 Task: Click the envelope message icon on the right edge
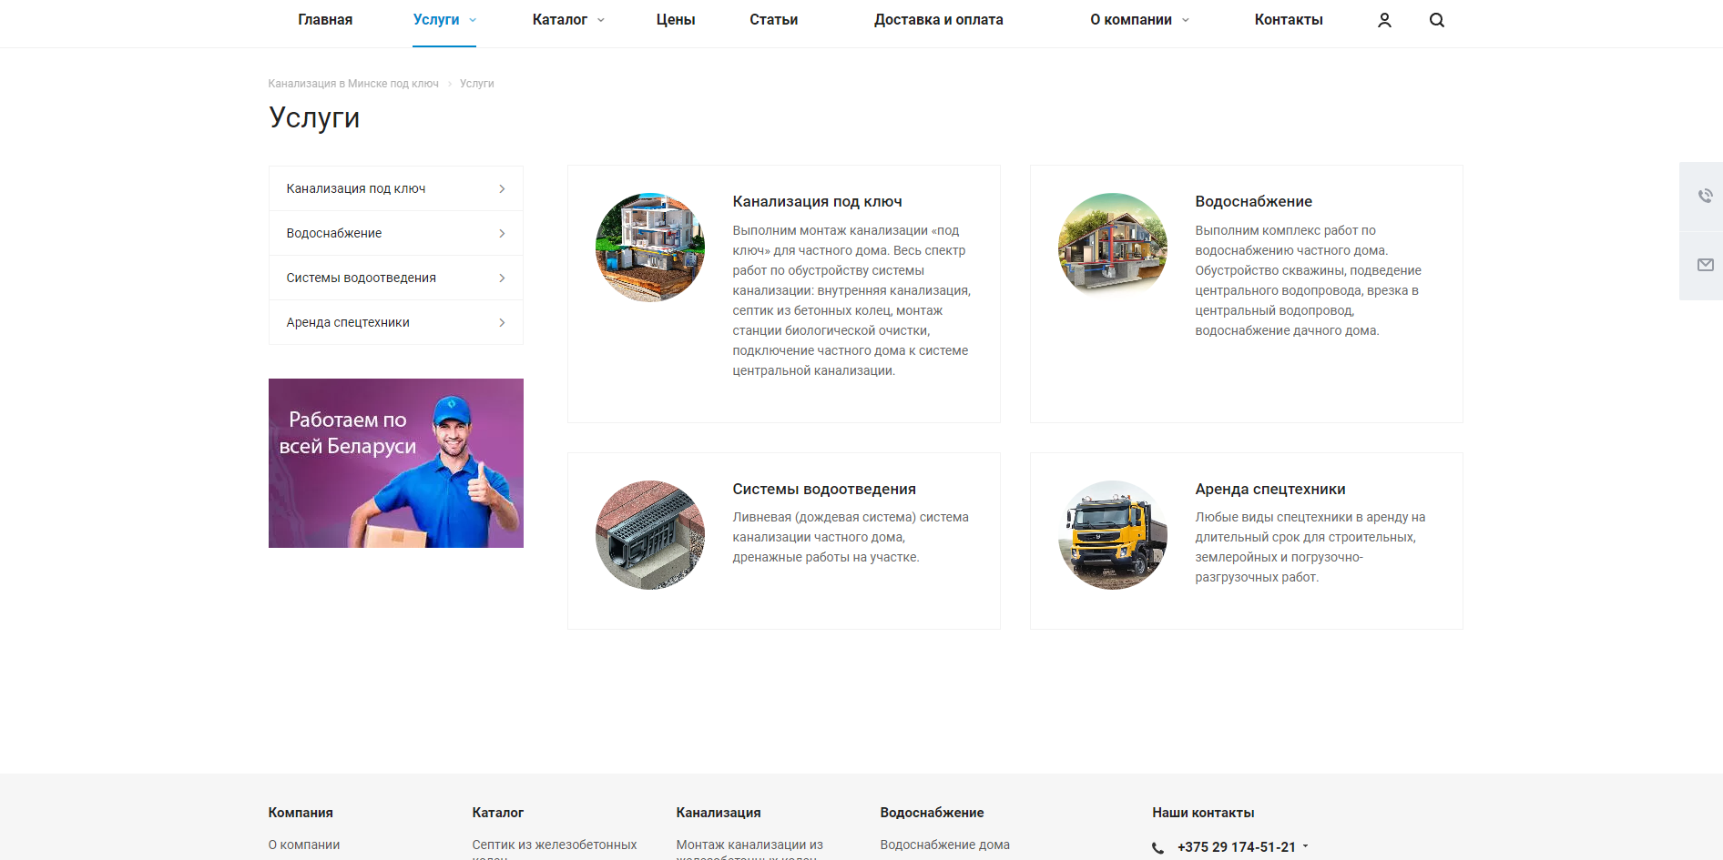pos(1705,265)
